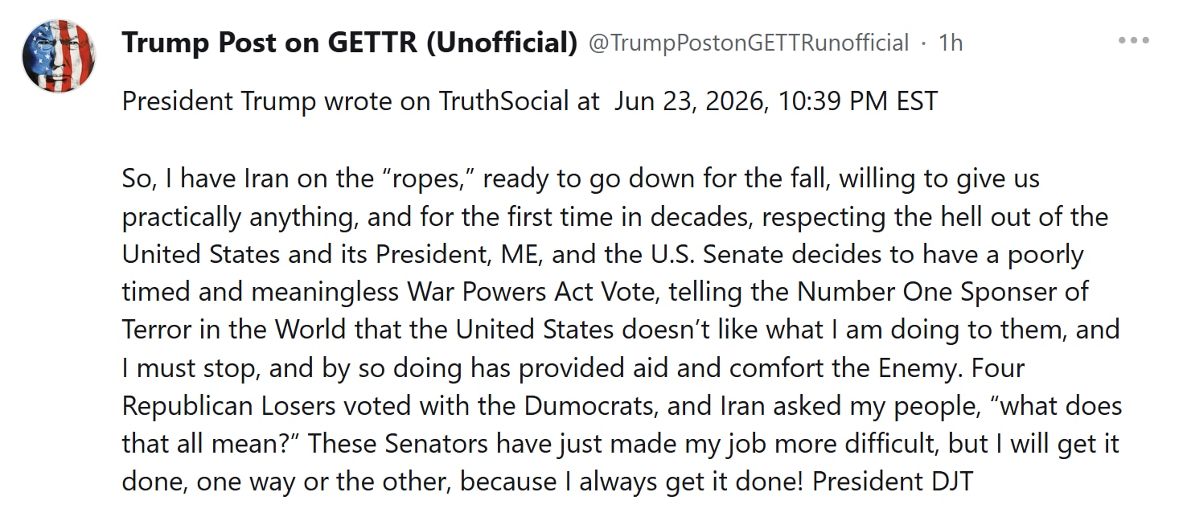Open the post via the 1h timestamp
This screenshot has width=1183, height=521.
[951, 43]
